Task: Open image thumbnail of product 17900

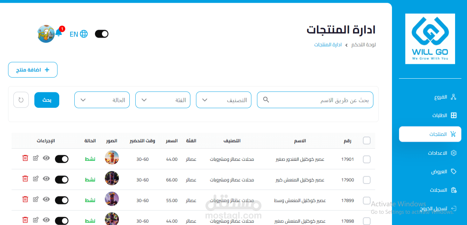Action: (112, 178)
